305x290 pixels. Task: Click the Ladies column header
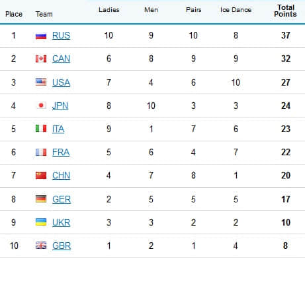coord(109,10)
